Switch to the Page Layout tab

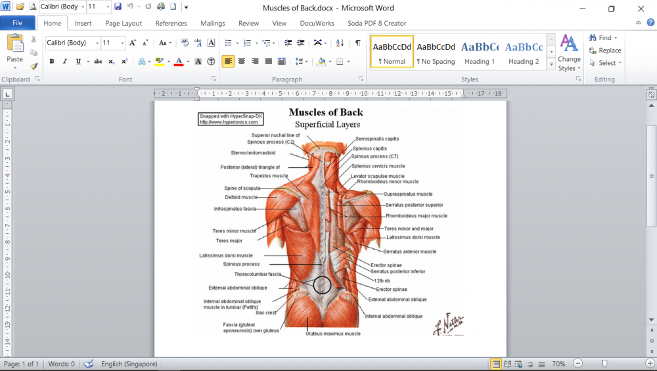coord(124,24)
